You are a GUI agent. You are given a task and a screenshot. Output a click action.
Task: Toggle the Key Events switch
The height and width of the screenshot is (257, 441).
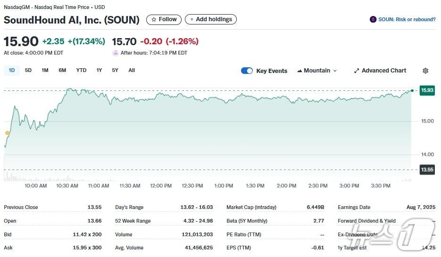[x=247, y=71]
